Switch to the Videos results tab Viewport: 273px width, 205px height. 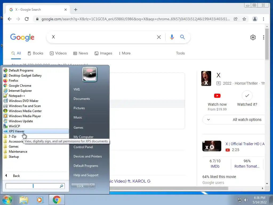58,53
